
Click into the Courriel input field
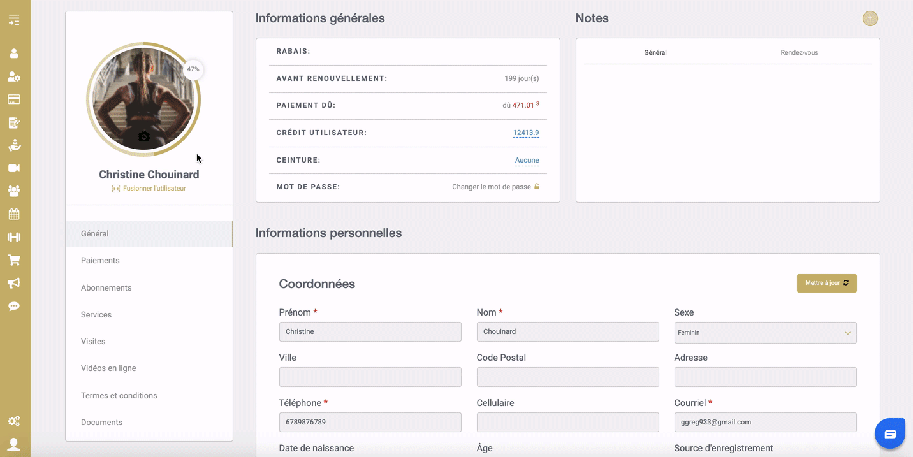tap(765, 422)
